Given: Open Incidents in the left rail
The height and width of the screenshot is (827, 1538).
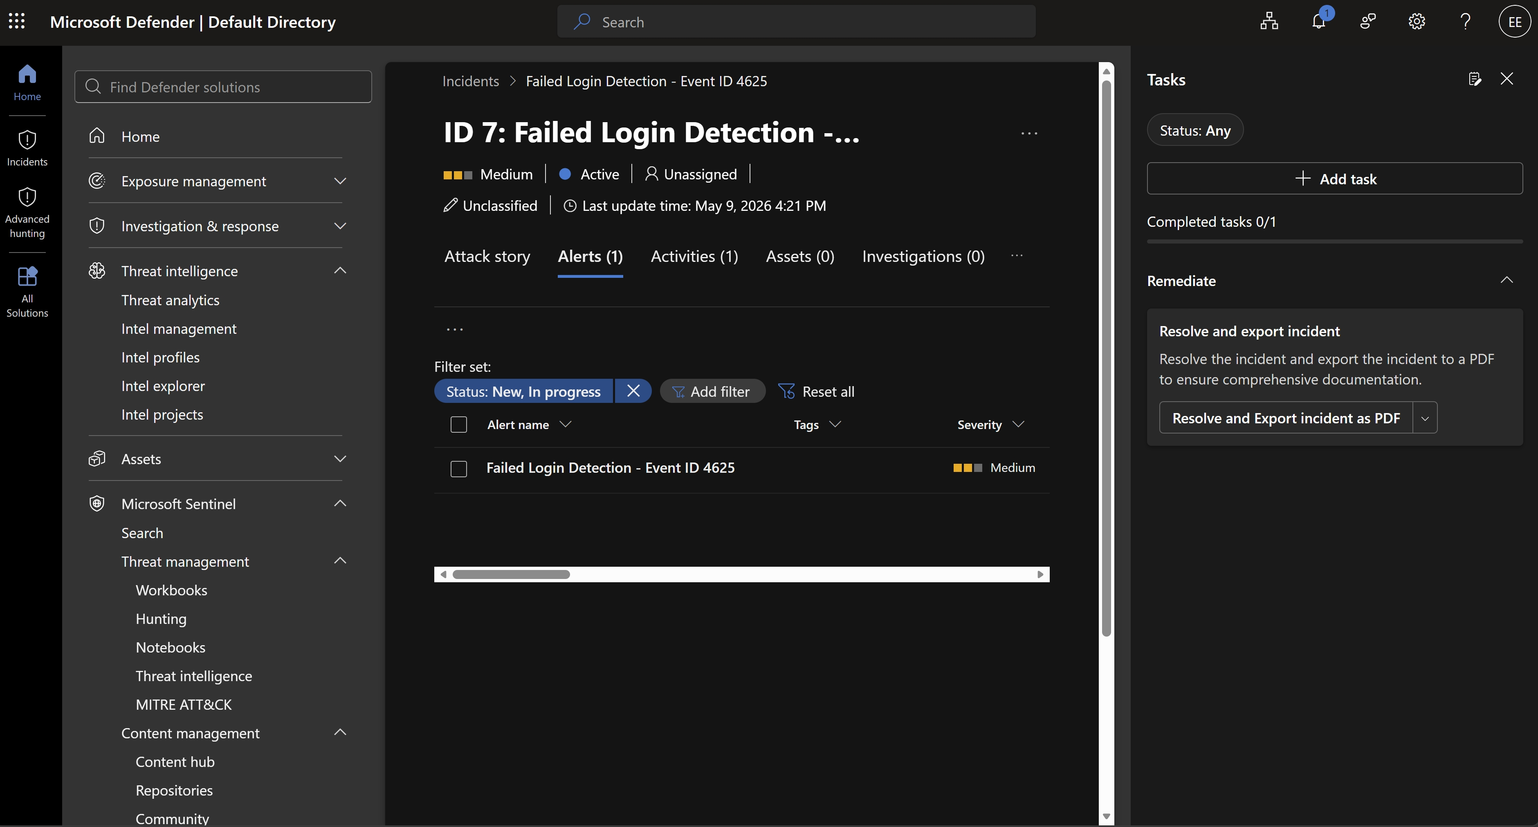Looking at the screenshot, I should pyautogui.click(x=27, y=149).
